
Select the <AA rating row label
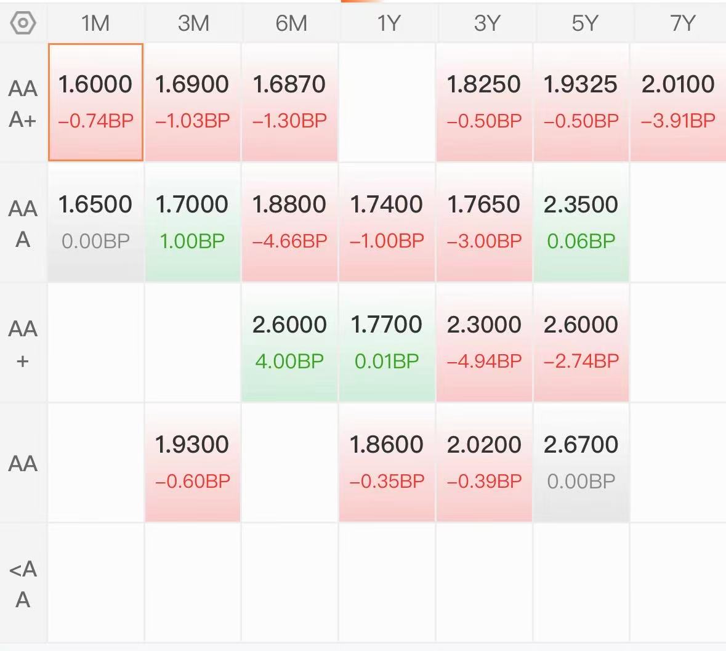coord(23,584)
